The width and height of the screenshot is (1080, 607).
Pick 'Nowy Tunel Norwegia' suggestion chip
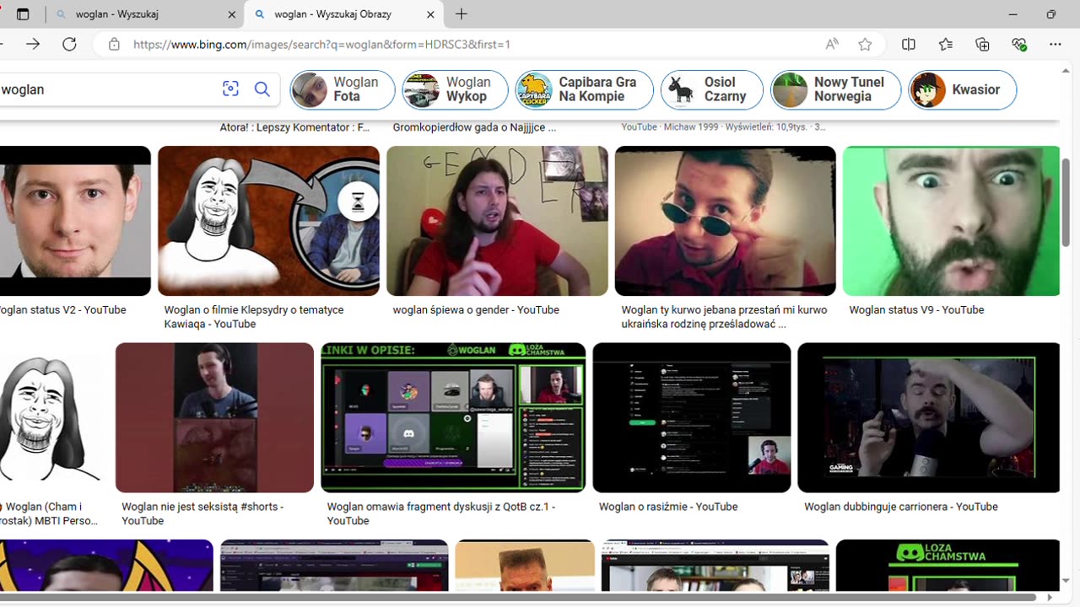click(x=836, y=89)
